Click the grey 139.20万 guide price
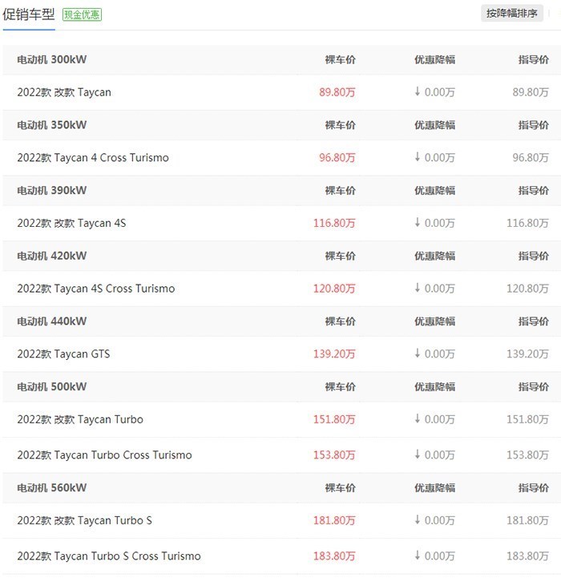Viewport: 561px width, 578px height. pyautogui.click(x=527, y=354)
